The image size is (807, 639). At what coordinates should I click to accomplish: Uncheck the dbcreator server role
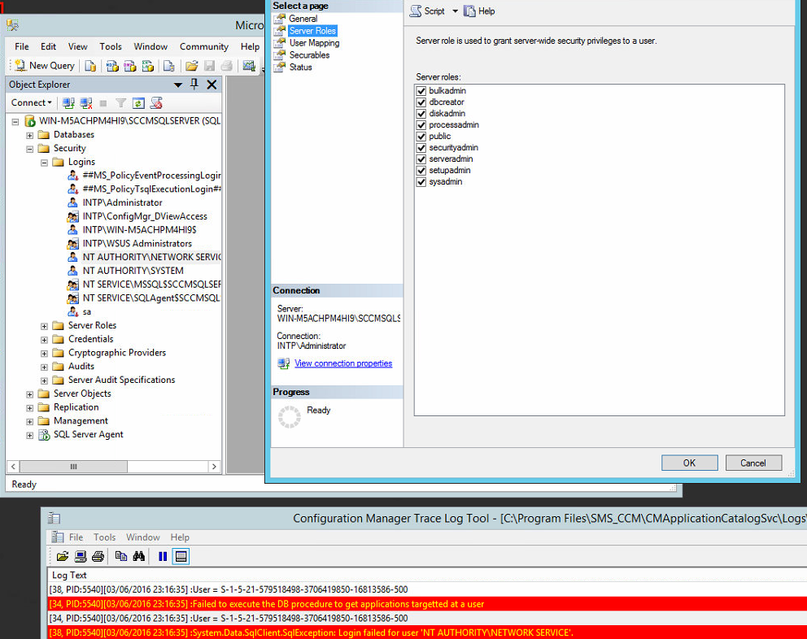tap(421, 102)
